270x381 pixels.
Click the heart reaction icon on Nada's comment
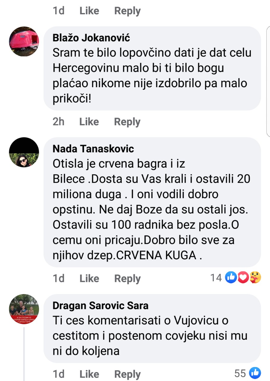243,278
